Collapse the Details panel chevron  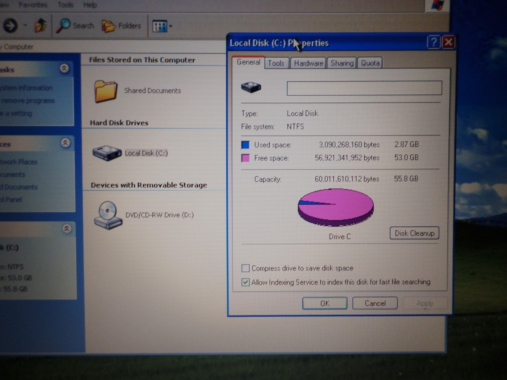(x=67, y=228)
